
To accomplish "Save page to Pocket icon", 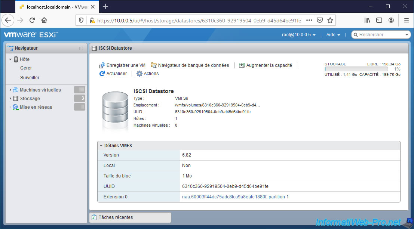I will (x=320, y=20).
